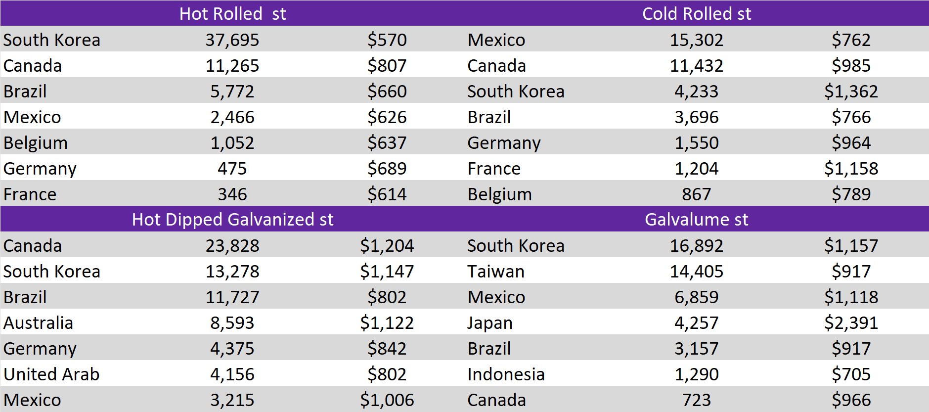
Task: Select the 15,302 Mexico tonnage value
Action: coord(696,40)
